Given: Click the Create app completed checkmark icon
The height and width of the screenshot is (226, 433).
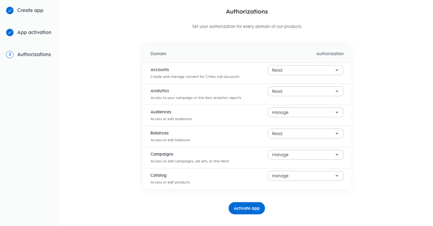Looking at the screenshot, I should tap(10, 10).
